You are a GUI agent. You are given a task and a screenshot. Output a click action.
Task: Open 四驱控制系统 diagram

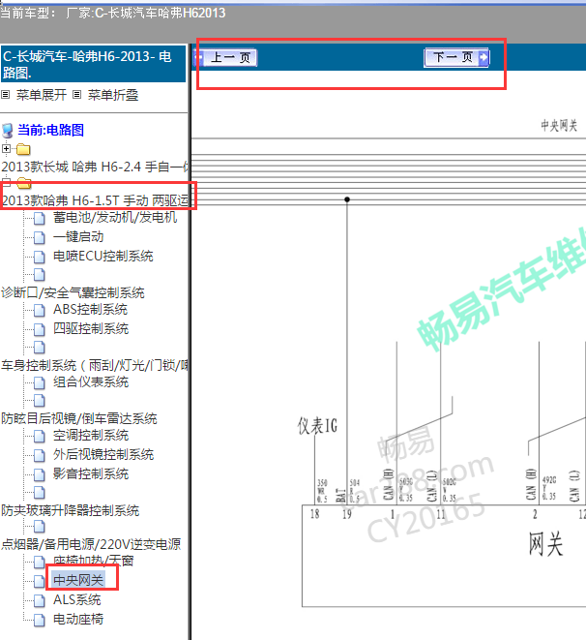91,328
